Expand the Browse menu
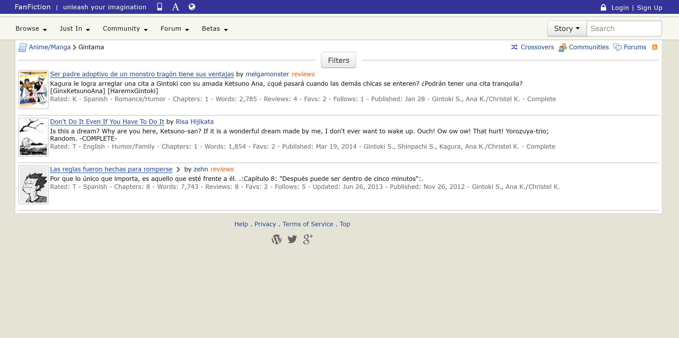The image size is (679, 338). coord(31,29)
